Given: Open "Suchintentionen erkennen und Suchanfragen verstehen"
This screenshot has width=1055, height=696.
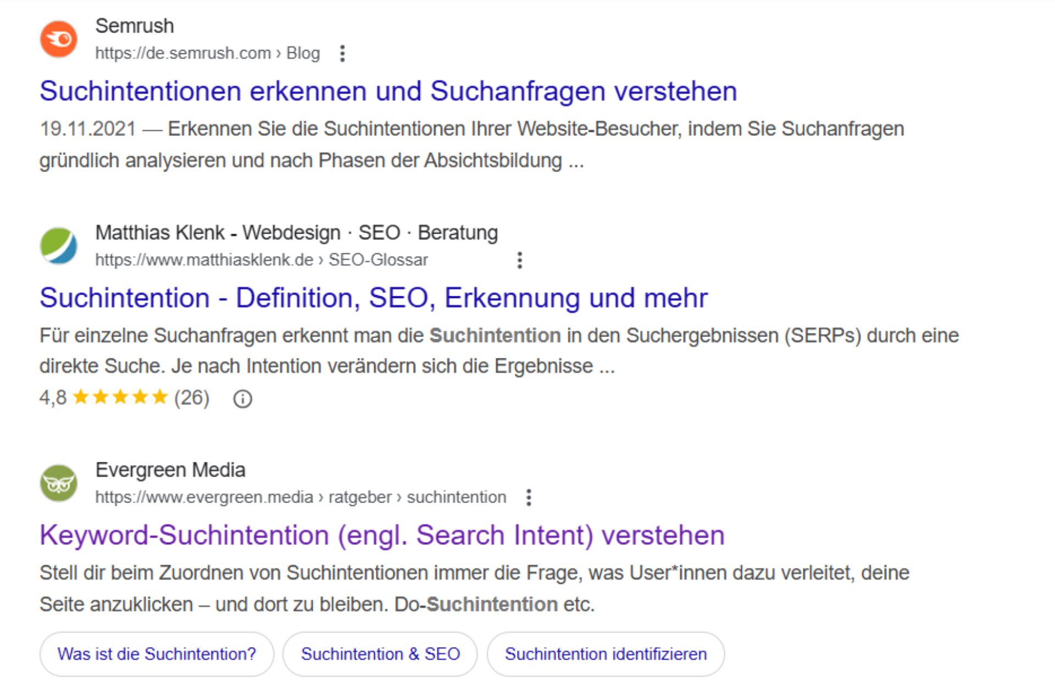Looking at the screenshot, I should coord(387,91).
